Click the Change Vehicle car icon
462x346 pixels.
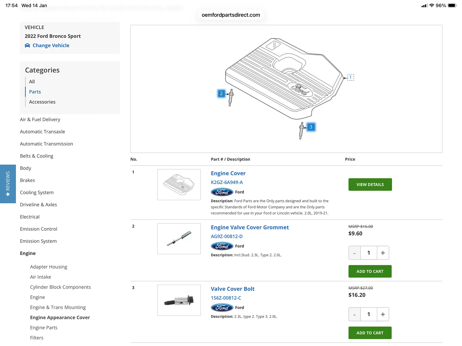click(x=27, y=46)
